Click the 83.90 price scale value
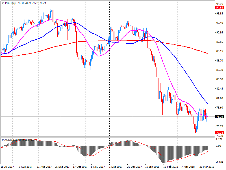The width and height of the screenshot is (226, 170). (220, 79)
